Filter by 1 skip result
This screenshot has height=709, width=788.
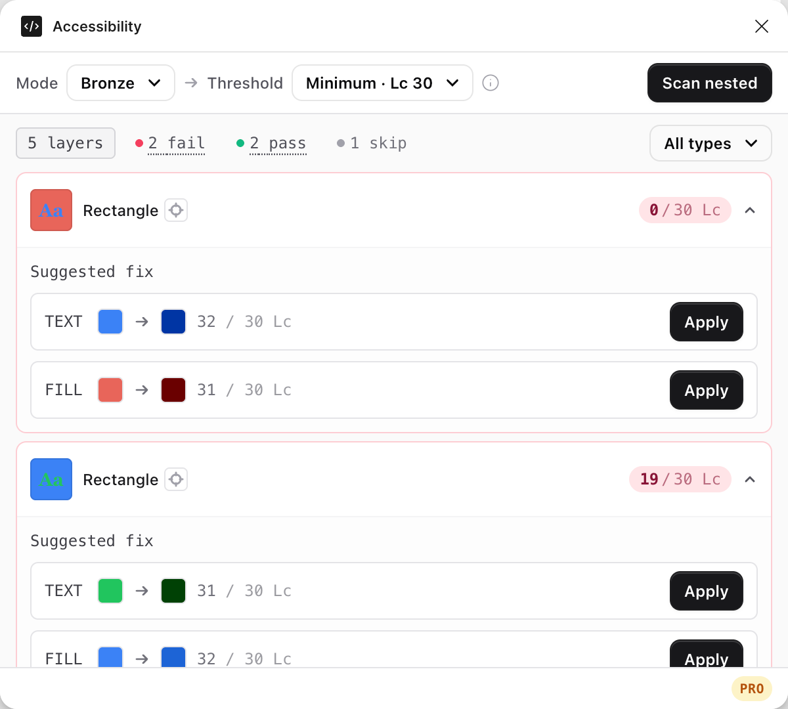point(372,143)
